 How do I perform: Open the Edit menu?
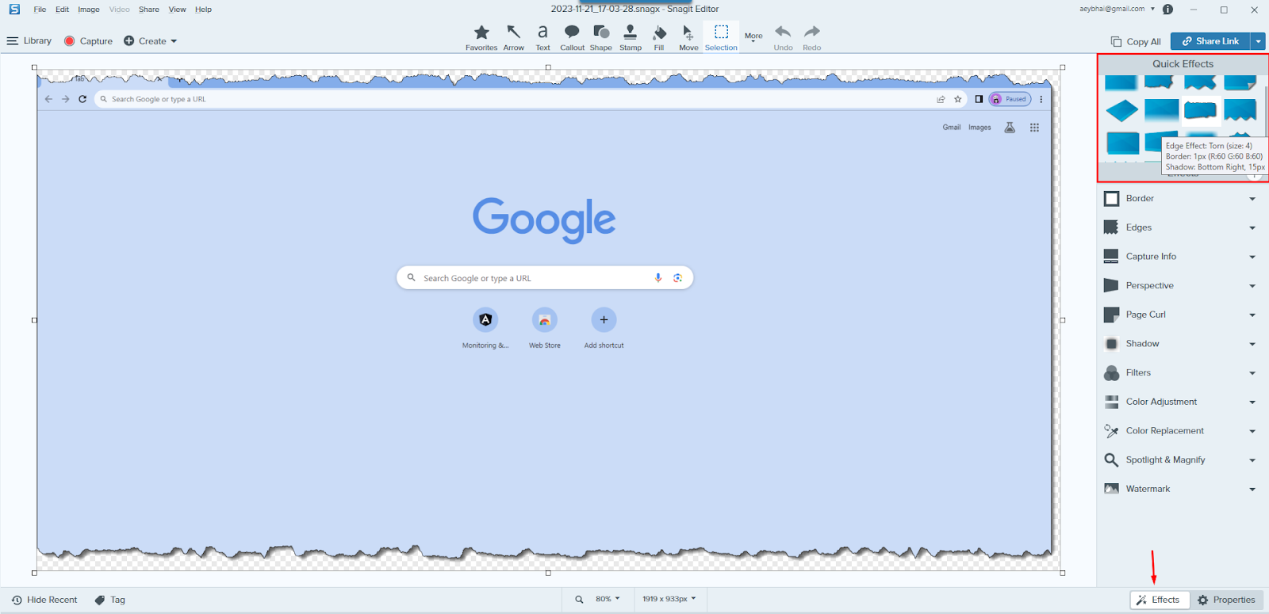pos(62,10)
